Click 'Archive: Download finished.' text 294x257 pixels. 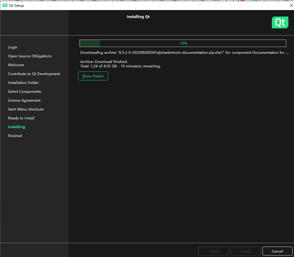coord(104,61)
